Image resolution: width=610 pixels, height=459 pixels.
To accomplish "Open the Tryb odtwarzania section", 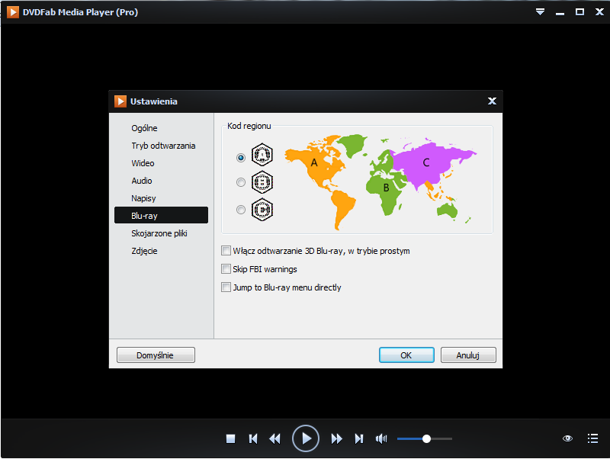I will click(x=161, y=146).
